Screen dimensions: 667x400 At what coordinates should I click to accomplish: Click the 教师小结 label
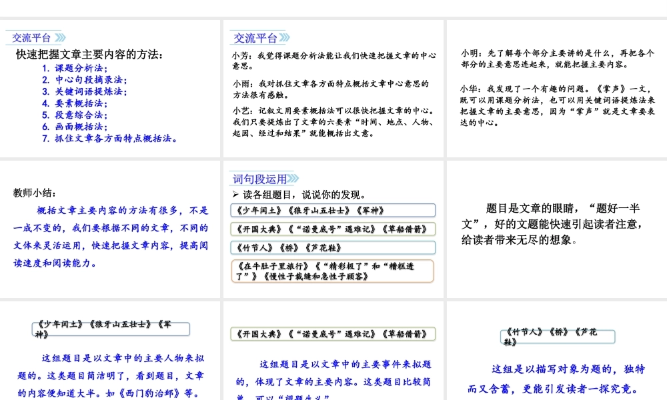pyautogui.click(x=35, y=193)
